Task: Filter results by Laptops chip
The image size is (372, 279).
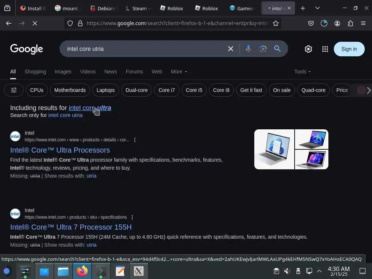Action: (106, 90)
